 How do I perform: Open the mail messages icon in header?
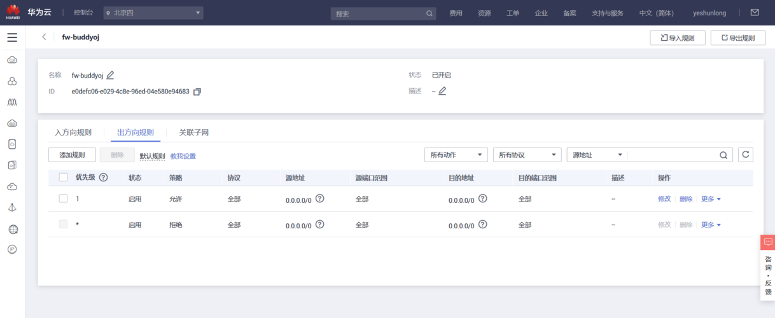point(755,13)
